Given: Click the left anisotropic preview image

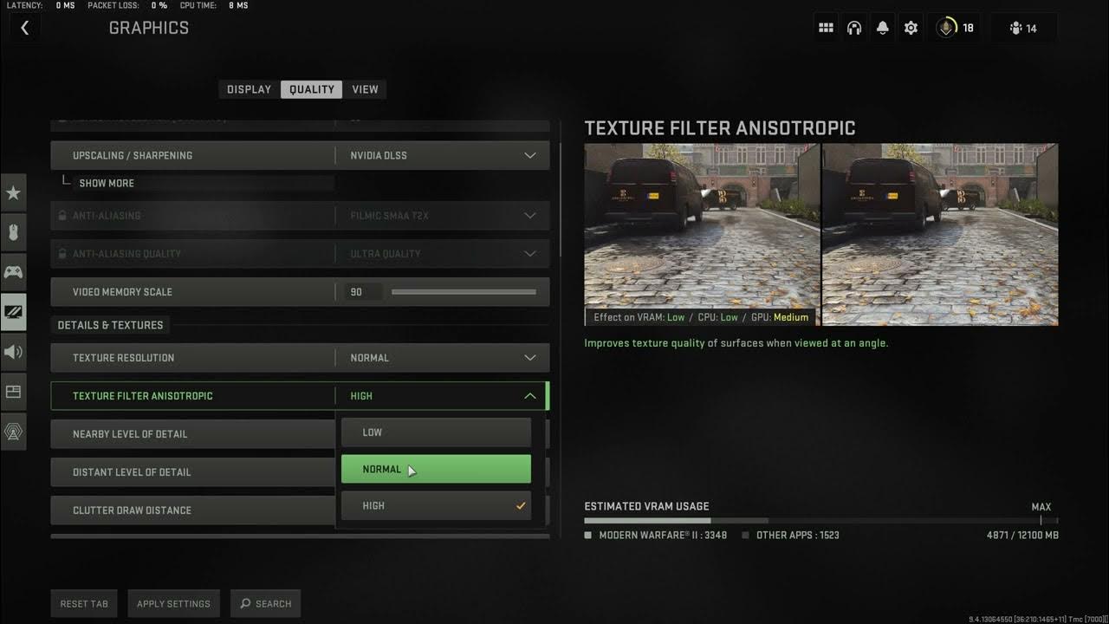Looking at the screenshot, I should [x=702, y=234].
